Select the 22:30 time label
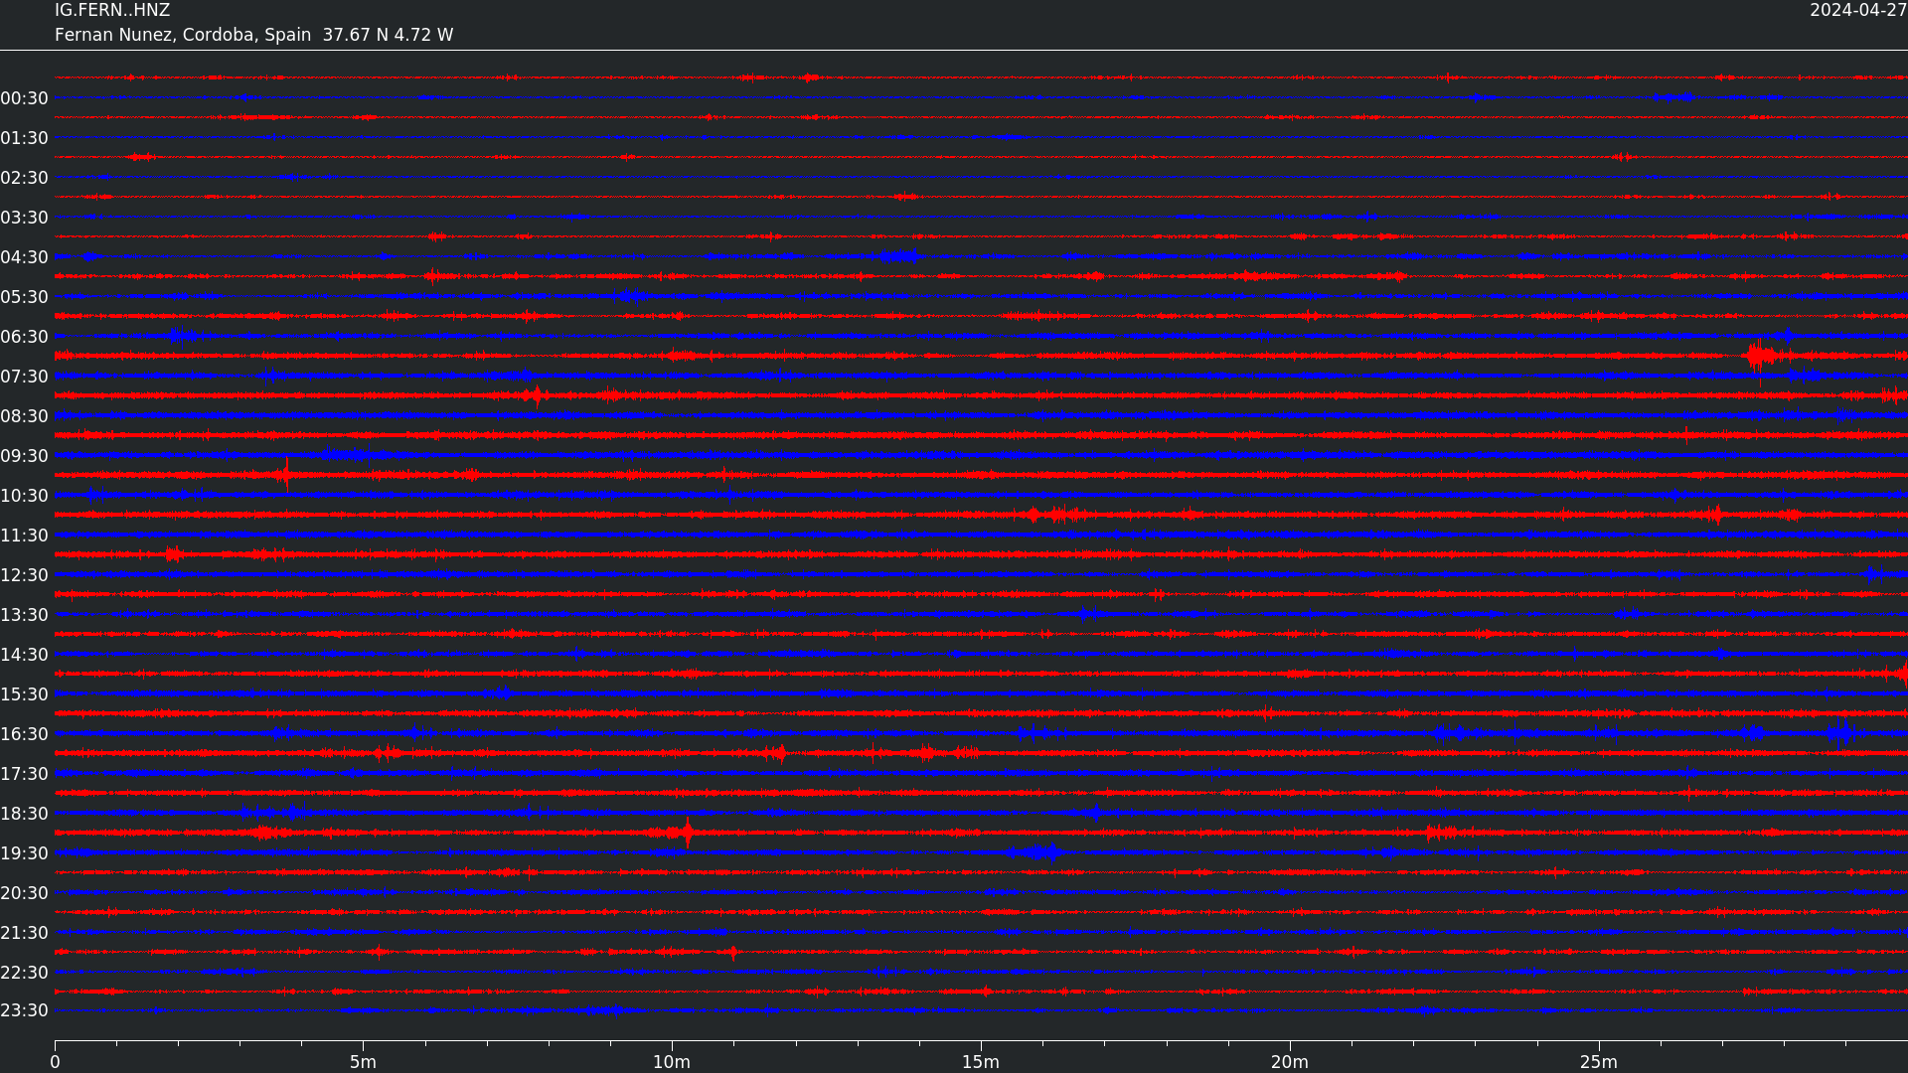This screenshot has height=1073, width=1908. (25, 973)
